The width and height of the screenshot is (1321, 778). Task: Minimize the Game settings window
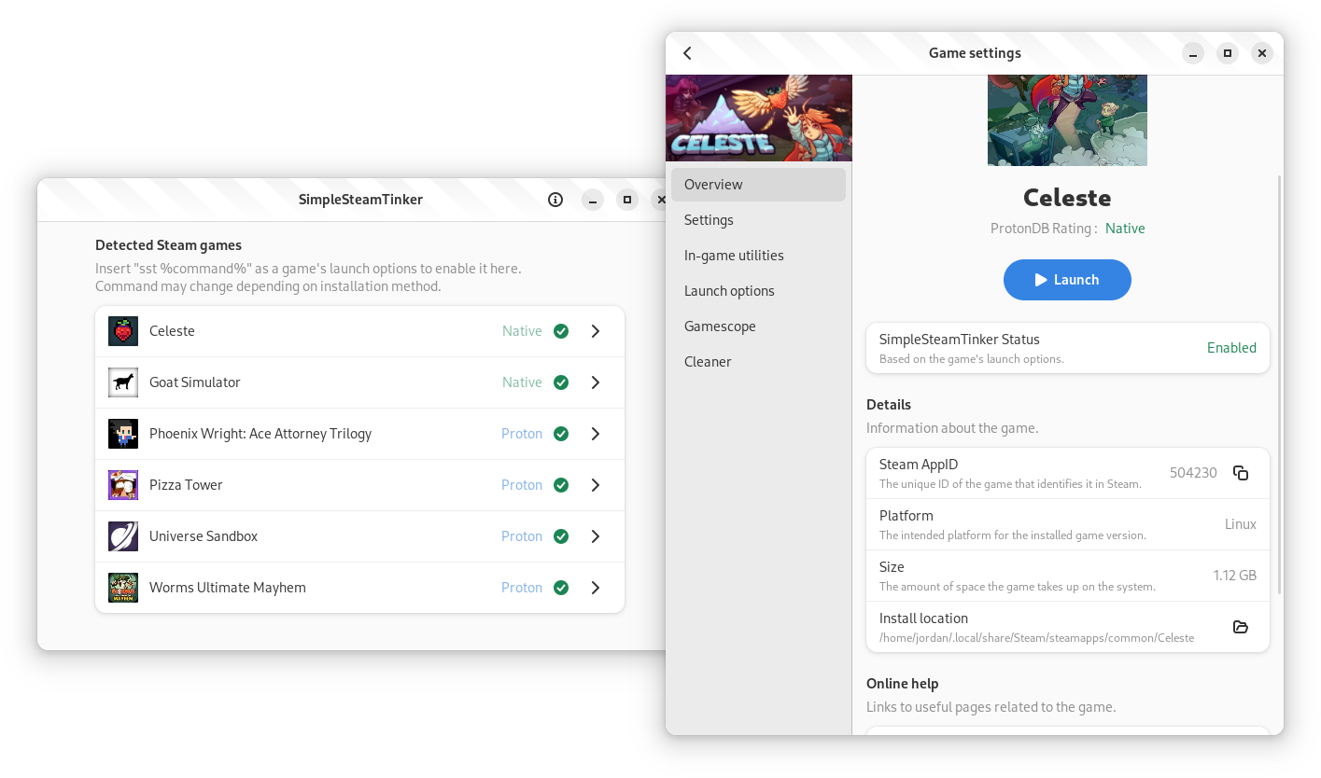pos(1193,53)
